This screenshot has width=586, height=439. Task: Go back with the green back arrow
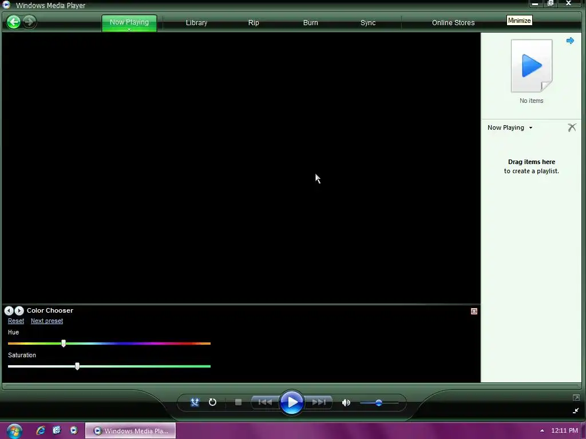coord(14,22)
